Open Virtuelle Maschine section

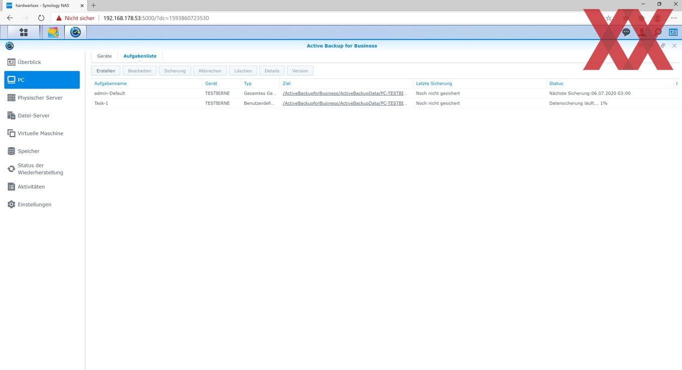tap(42, 133)
